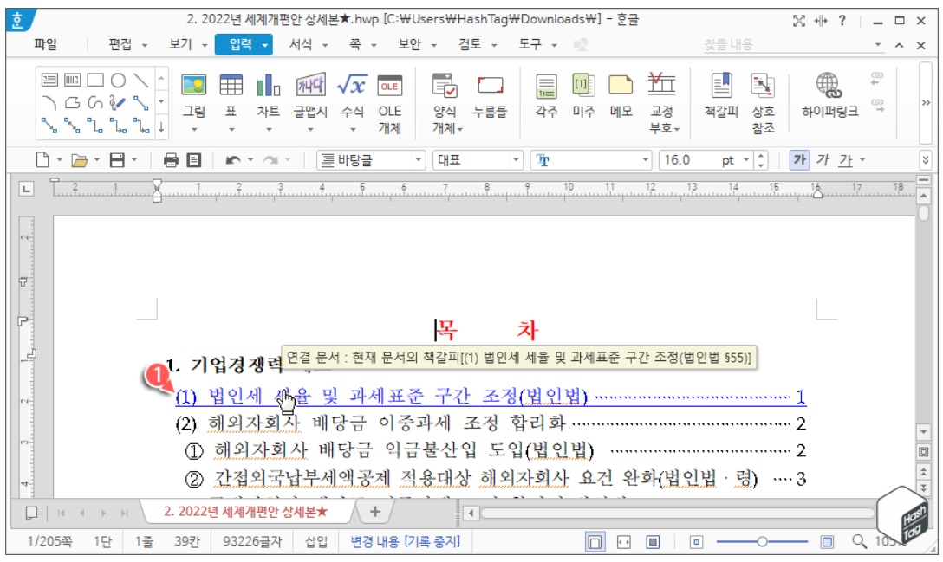Insert an OLE 개체 object
The width and height of the screenshot is (943, 562).
click(x=390, y=102)
